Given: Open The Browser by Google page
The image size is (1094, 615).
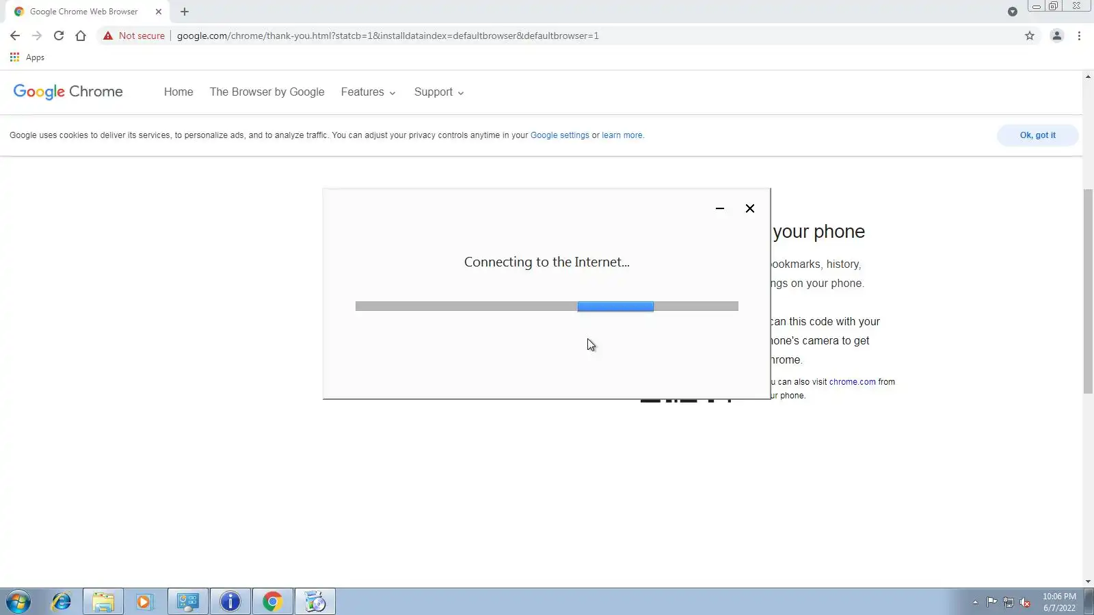Looking at the screenshot, I should (x=267, y=92).
